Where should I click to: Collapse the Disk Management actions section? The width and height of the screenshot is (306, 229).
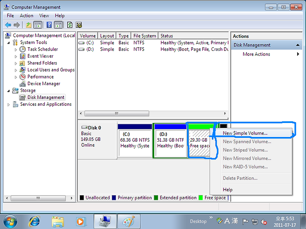pyautogui.click(x=297, y=45)
